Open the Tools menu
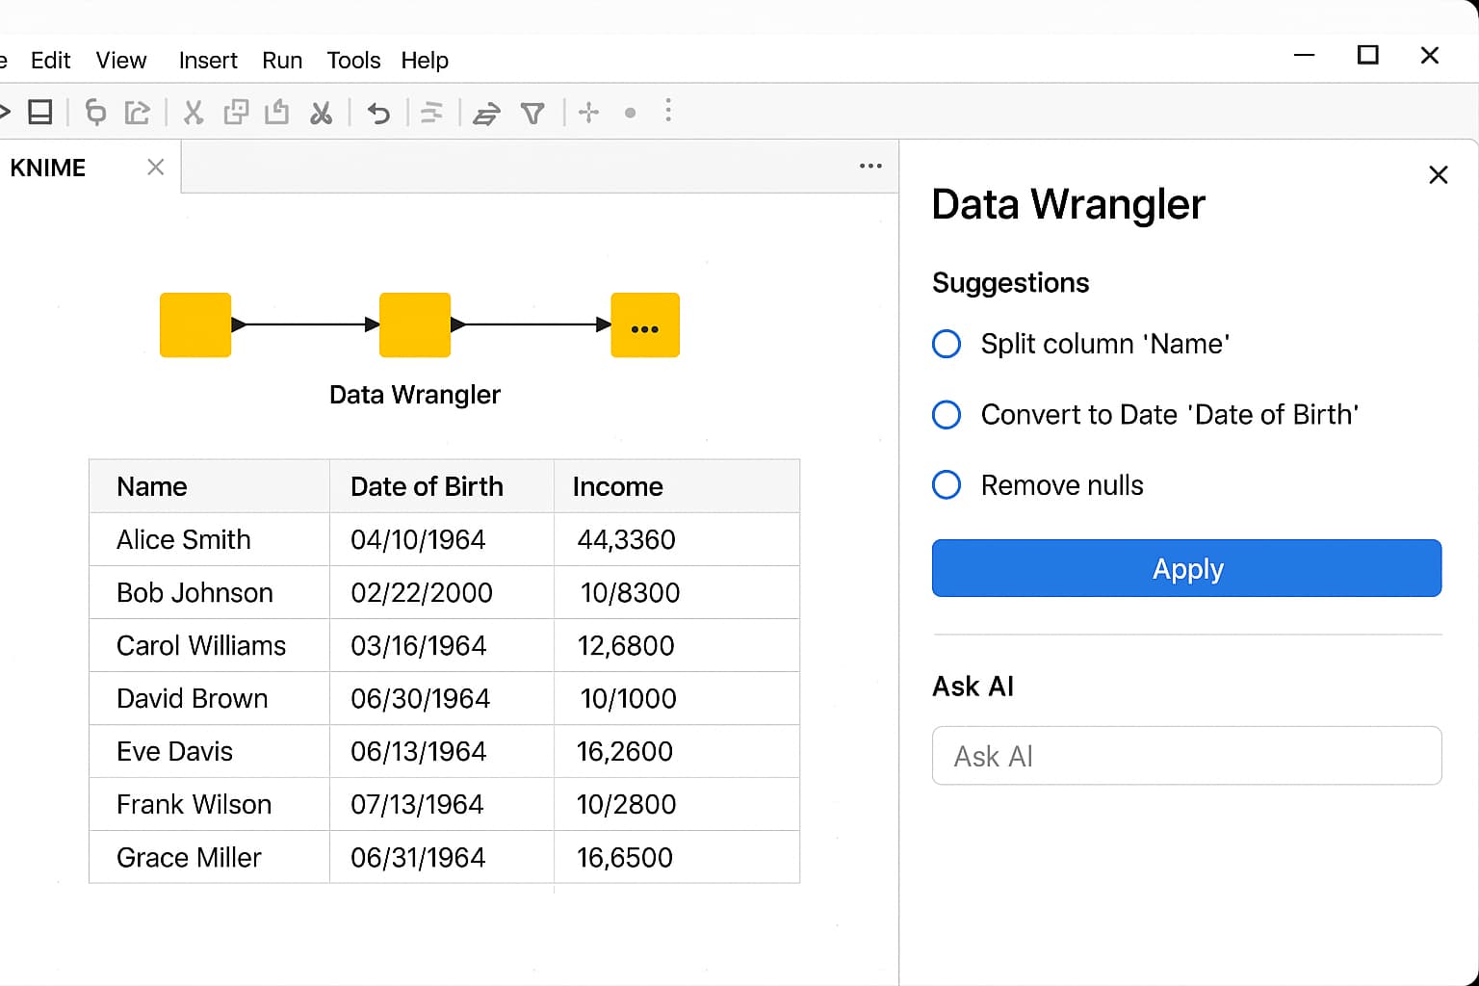 (x=353, y=61)
